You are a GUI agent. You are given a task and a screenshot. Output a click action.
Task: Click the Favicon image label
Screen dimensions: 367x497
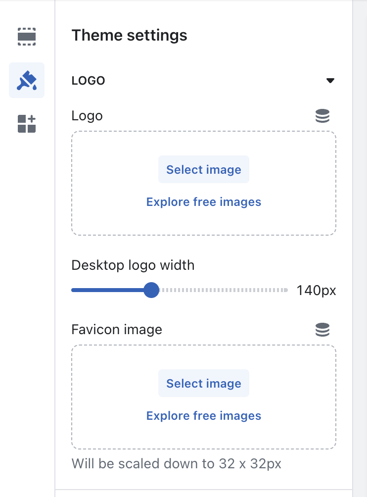(x=117, y=329)
